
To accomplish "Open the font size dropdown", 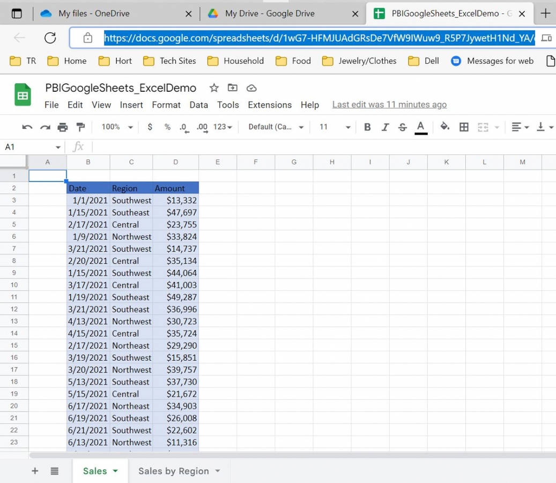I will tap(333, 127).
